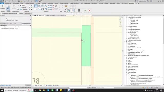Open the Windows Start menu
This screenshot has height=92, width=164.
click(x=2, y=90)
